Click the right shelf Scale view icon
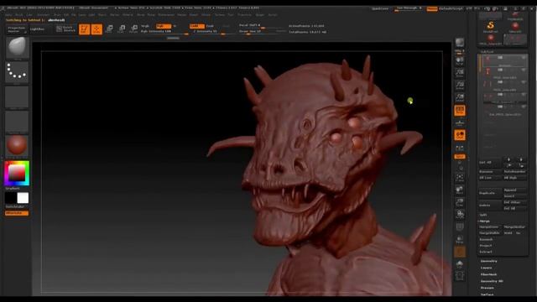The width and height of the screenshot is (537, 302). tap(460, 202)
